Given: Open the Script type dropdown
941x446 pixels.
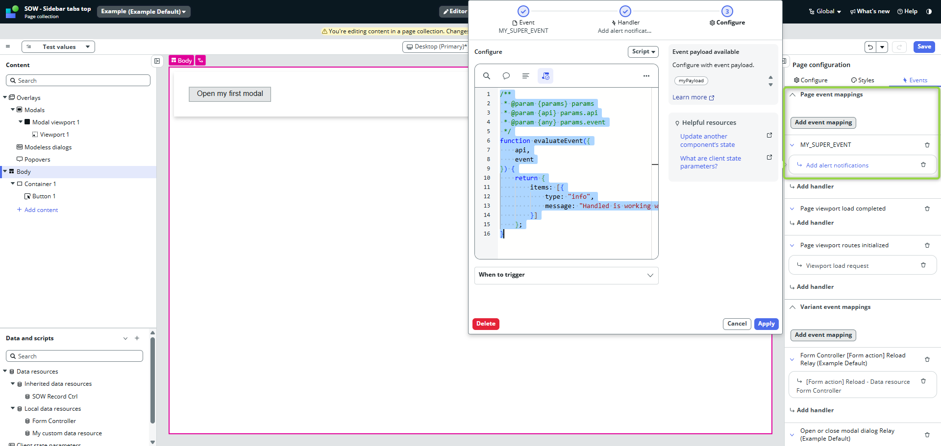Looking at the screenshot, I should coord(643,52).
